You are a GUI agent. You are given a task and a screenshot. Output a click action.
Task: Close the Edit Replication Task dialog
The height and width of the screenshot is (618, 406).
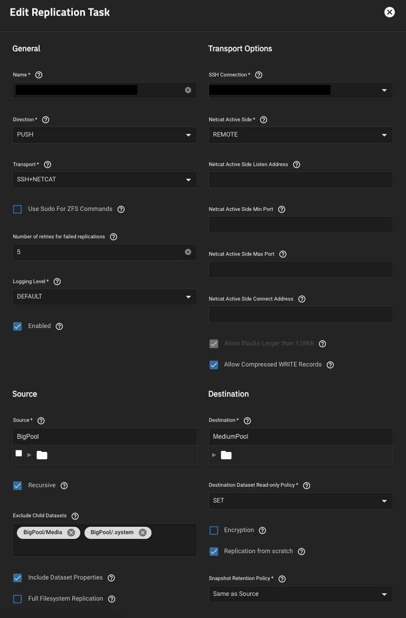coord(390,12)
